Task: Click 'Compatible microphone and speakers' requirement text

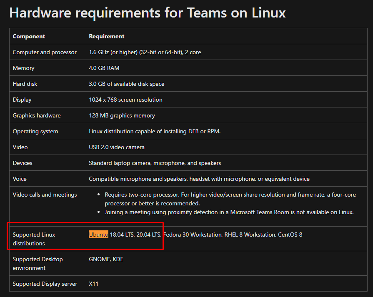Action: coord(138,179)
